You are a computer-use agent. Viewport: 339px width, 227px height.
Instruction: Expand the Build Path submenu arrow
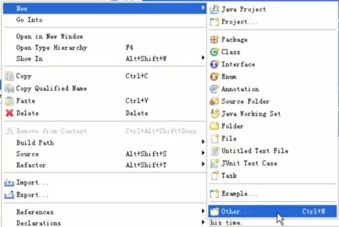point(203,142)
